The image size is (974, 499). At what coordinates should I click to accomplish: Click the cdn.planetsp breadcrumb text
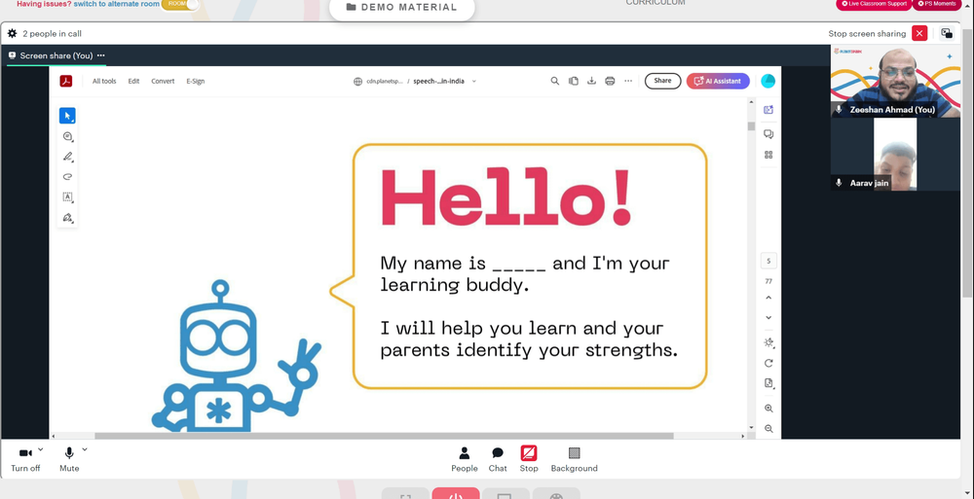[x=385, y=82]
